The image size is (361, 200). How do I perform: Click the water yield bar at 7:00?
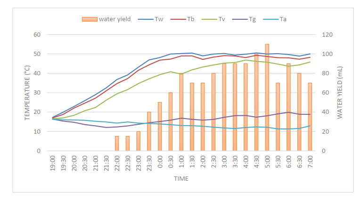coord(310,117)
